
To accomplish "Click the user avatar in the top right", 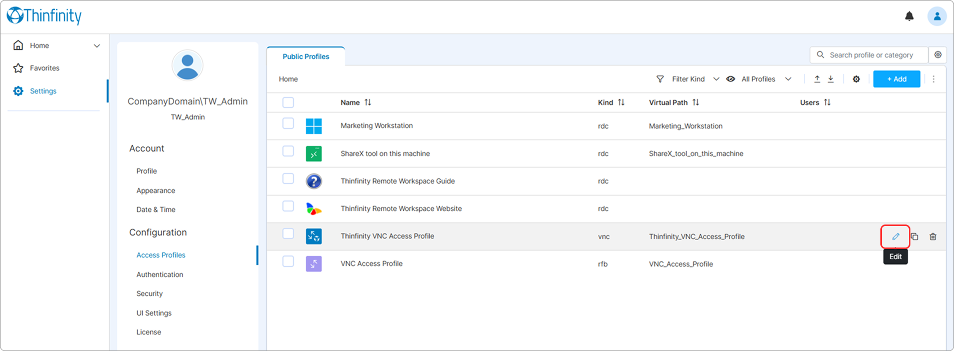I will (937, 16).
